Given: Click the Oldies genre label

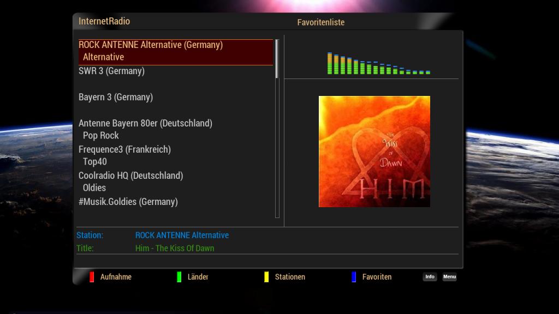Looking at the screenshot, I should coord(94,188).
